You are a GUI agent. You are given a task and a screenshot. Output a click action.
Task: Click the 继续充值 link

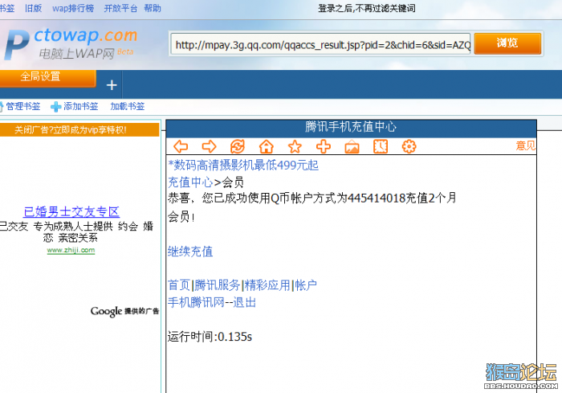coord(190,252)
